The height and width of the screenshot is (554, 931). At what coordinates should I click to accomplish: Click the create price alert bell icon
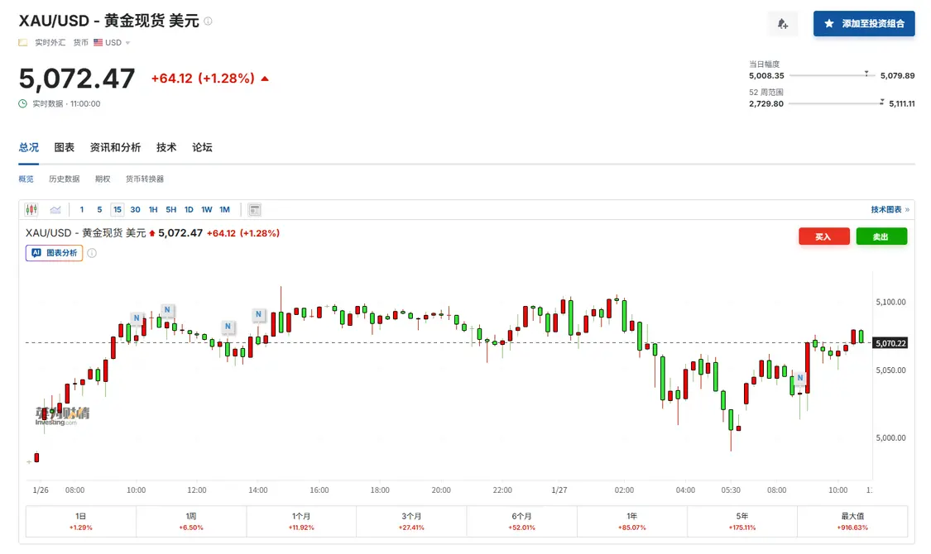(x=782, y=24)
